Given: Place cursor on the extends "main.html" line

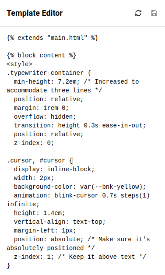Looking at the screenshot, I should pos(53,38).
